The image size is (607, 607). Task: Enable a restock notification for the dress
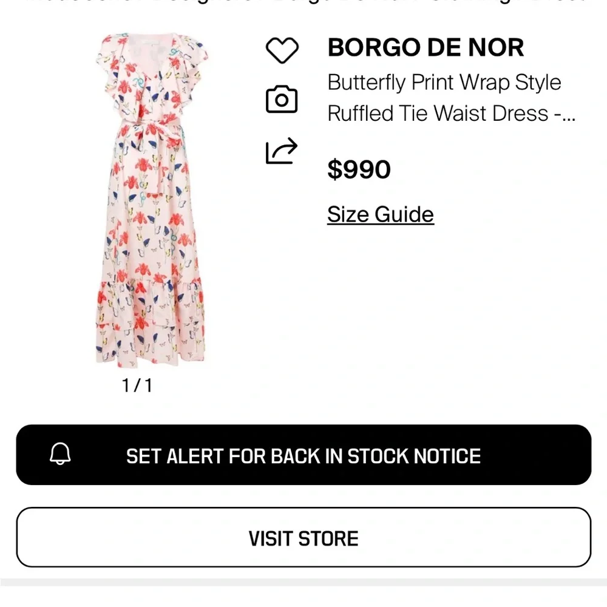tap(303, 456)
